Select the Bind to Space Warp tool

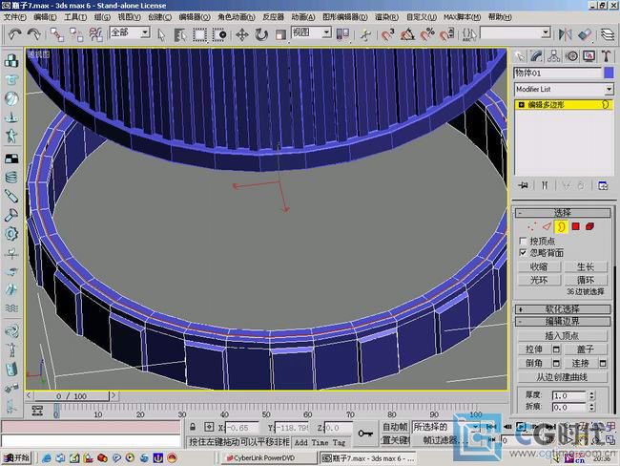click(x=95, y=34)
